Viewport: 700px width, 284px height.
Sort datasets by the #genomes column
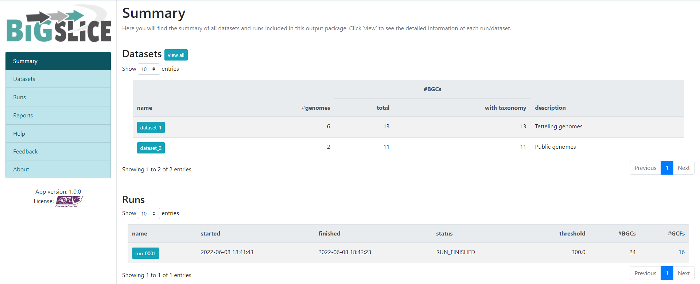coord(316,108)
